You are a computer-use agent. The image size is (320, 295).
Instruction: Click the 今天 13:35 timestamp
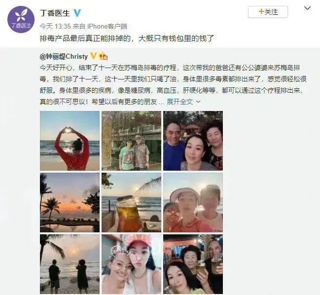[x=55, y=26]
